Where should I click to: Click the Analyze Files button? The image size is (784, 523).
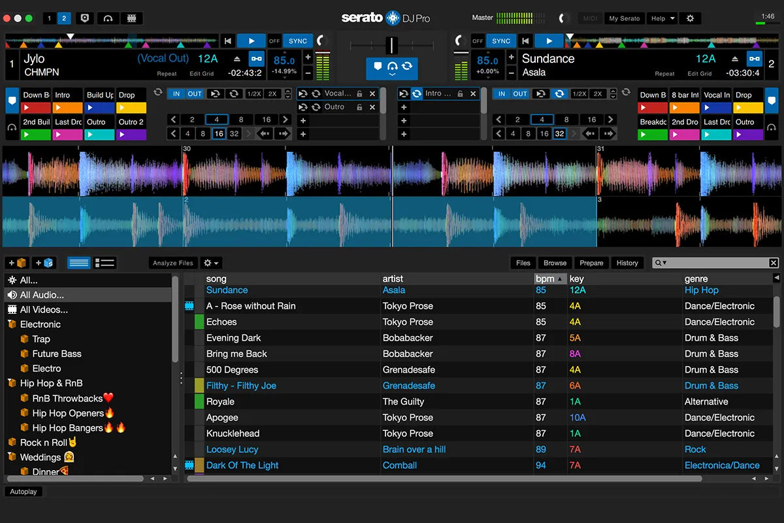172,262
